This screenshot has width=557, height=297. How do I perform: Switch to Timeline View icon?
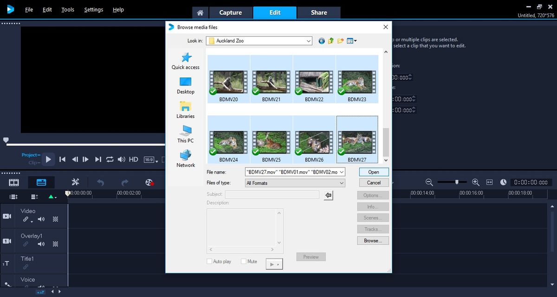coord(41,183)
